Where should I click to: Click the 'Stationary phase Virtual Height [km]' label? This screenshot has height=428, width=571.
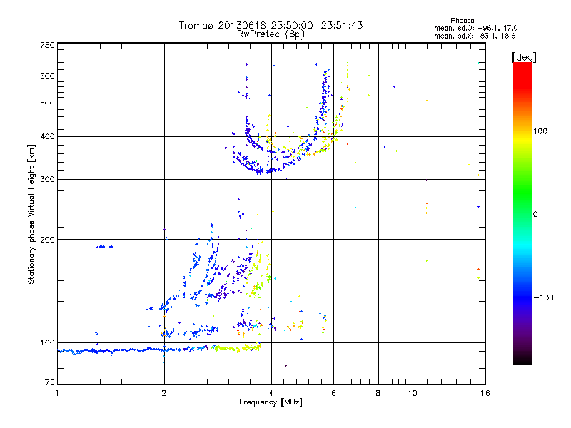tap(31, 215)
